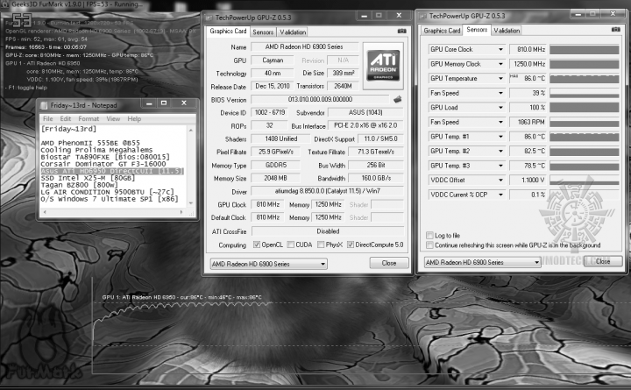Click GPU-Z Graphics Card window title icon
The width and height of the screenshot is (631, 390).
(209, 18)
